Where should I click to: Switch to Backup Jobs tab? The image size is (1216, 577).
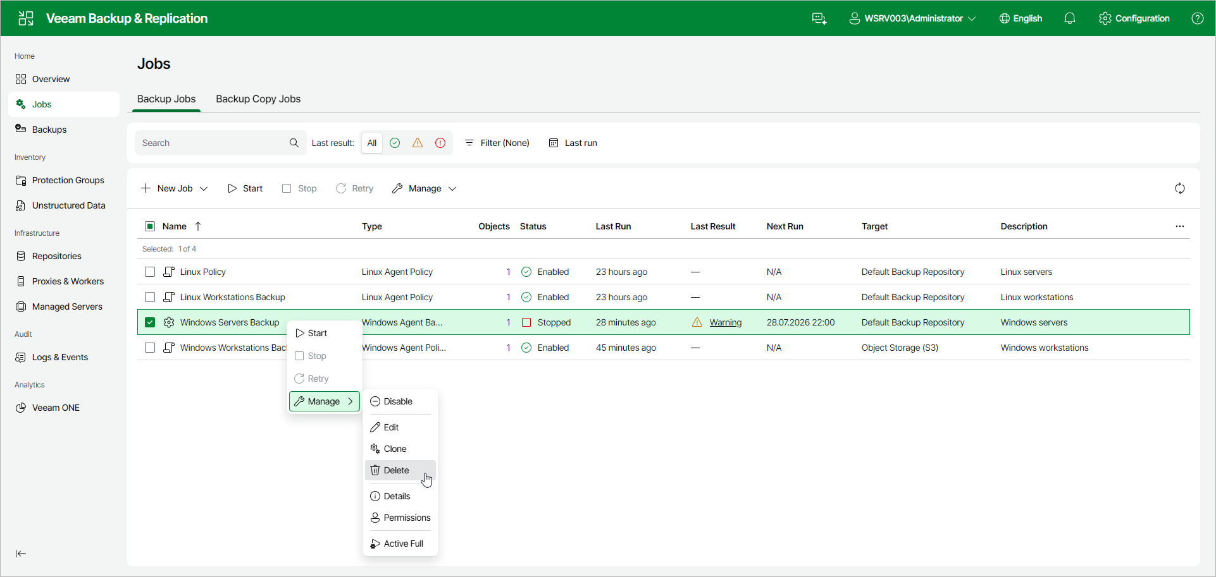tap(166, 99)
